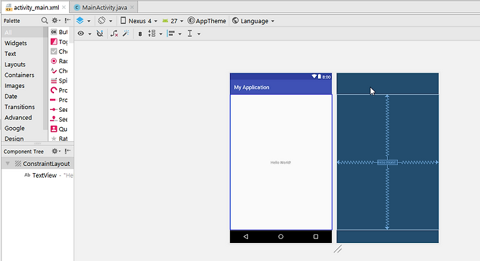Toggle the Autoconnect magnet icon

pyautogui.click(x=100, y=33)
